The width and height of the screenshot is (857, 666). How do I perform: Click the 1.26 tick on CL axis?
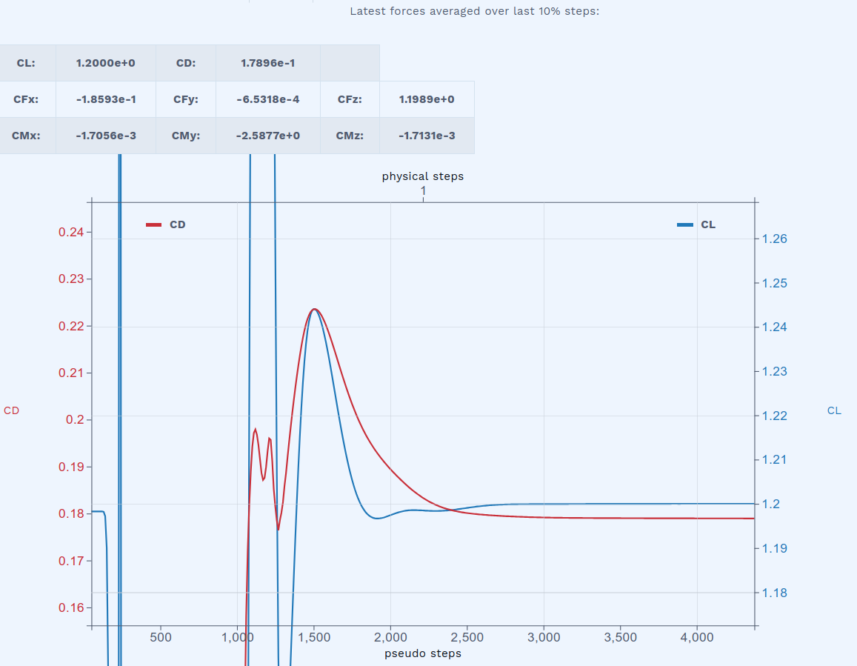pyautogui.click(x=774, y=239)
